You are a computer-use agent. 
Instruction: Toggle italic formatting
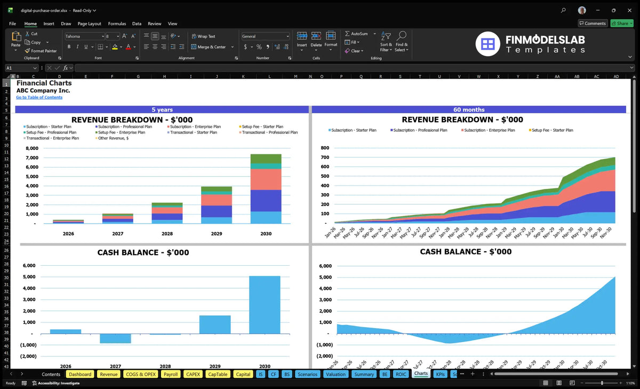77,47
